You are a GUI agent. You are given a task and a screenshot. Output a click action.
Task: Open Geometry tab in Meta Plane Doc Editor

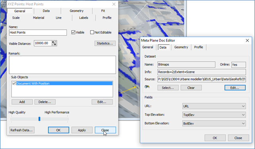point(181,47)
